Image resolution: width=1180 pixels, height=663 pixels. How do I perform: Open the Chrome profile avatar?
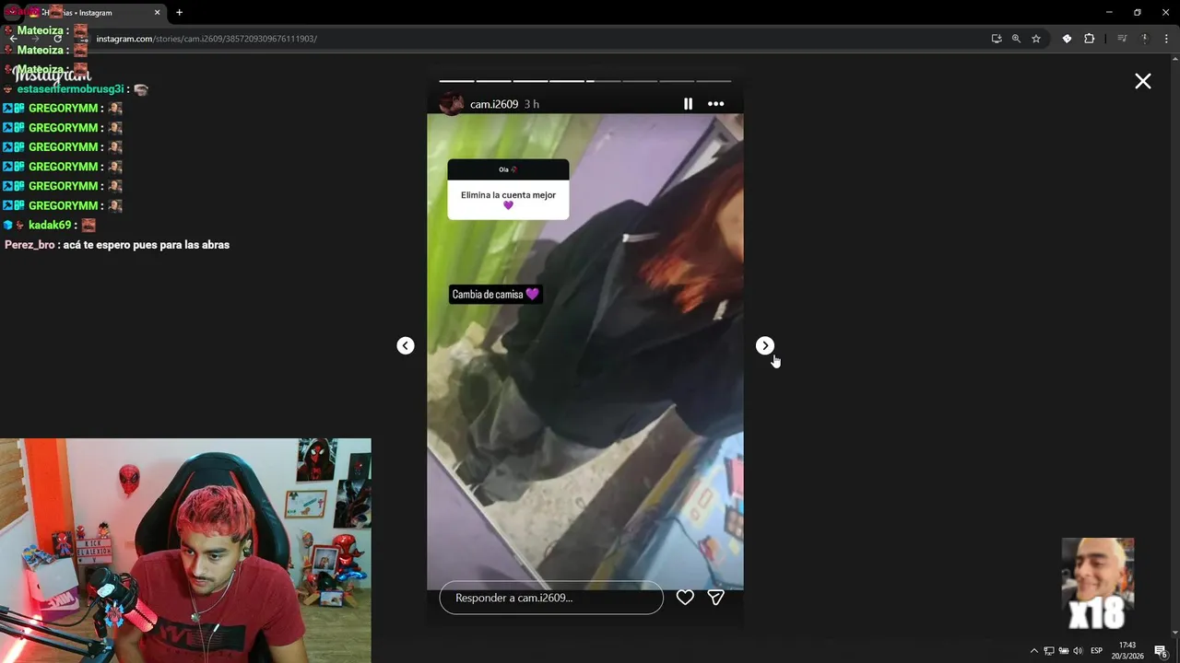1144,39
